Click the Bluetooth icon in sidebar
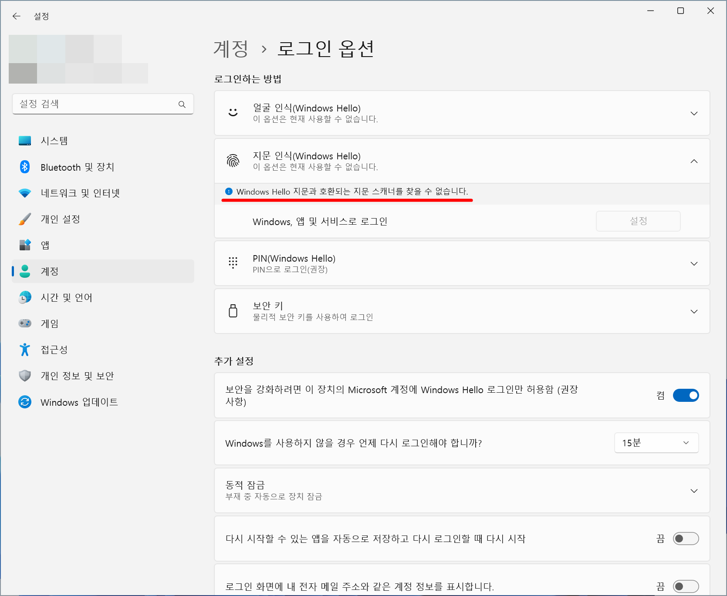Image resolution: width=727 pixels, height=596 pixels. coord(25,167)
